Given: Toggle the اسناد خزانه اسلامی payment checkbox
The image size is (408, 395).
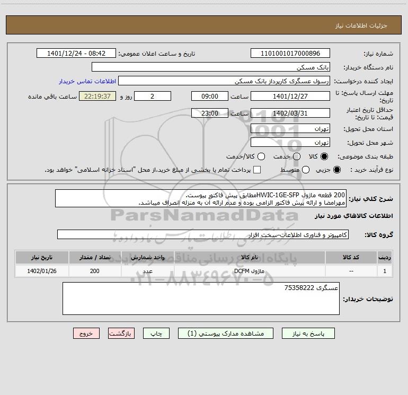Looking at the screenshot, I should click(x=257, y=170).
